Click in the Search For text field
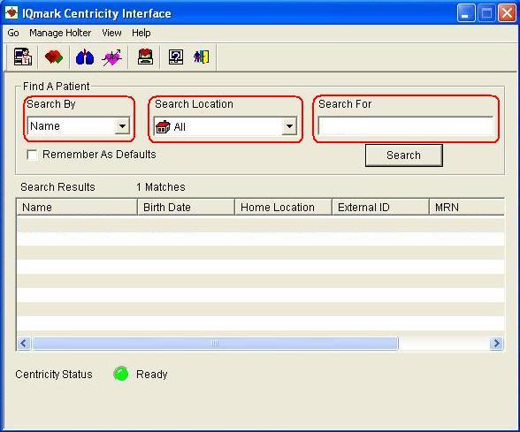Image resolution: width=520 pixels, height=432 pixels. (x=406, y=125)
